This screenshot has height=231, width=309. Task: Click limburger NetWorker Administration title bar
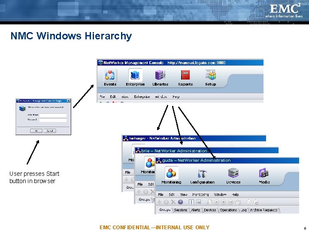[194, 138]
